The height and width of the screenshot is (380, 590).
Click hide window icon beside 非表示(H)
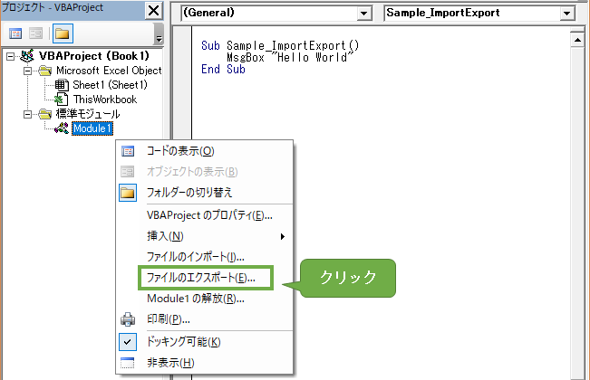[x=128, y=363]
